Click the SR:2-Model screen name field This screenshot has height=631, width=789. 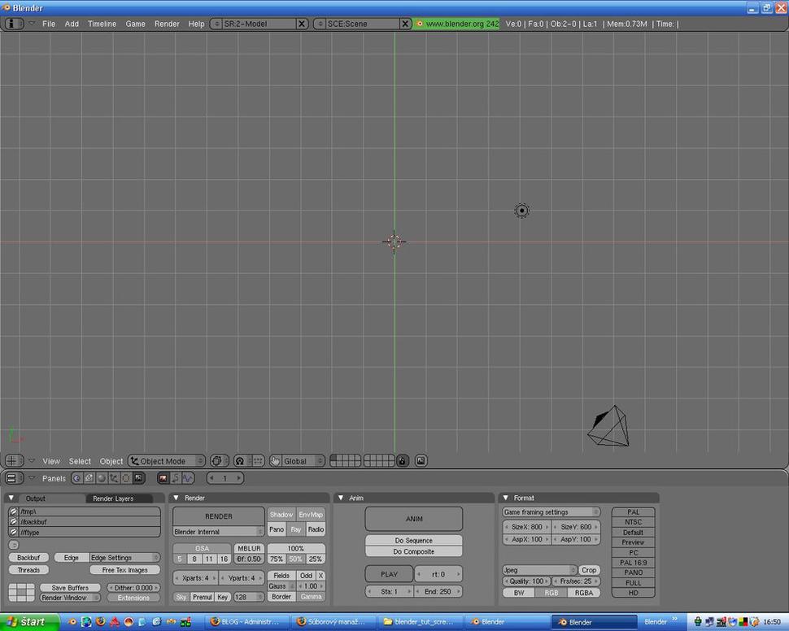tap(259, 24)
